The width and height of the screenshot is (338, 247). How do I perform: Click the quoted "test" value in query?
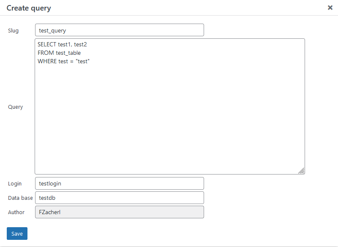[83, 61]
